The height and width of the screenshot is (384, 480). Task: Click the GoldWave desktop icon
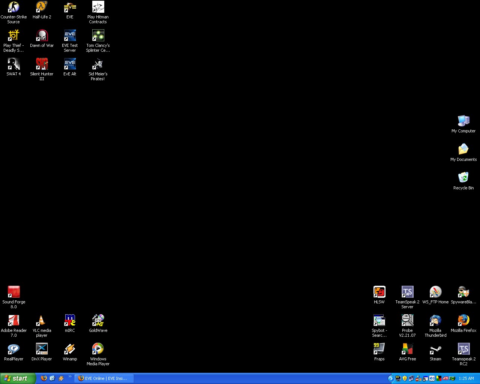click(x=98, y=324)
